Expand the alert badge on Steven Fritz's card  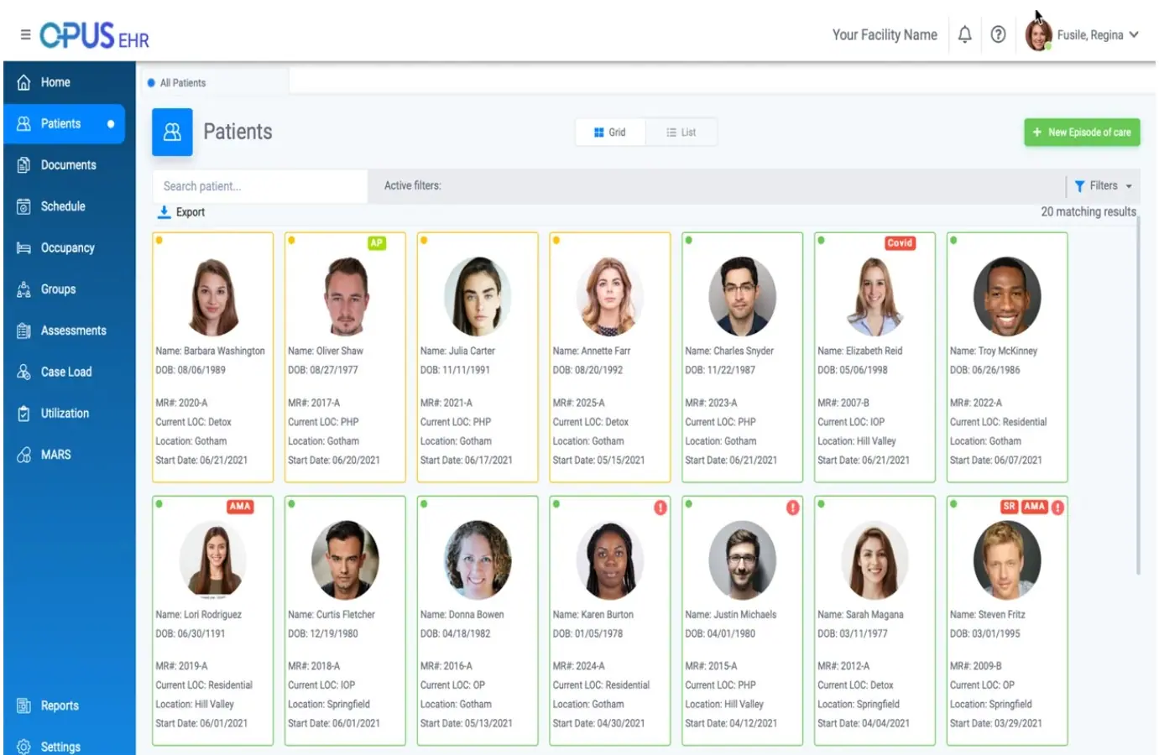pos(1057,508)
